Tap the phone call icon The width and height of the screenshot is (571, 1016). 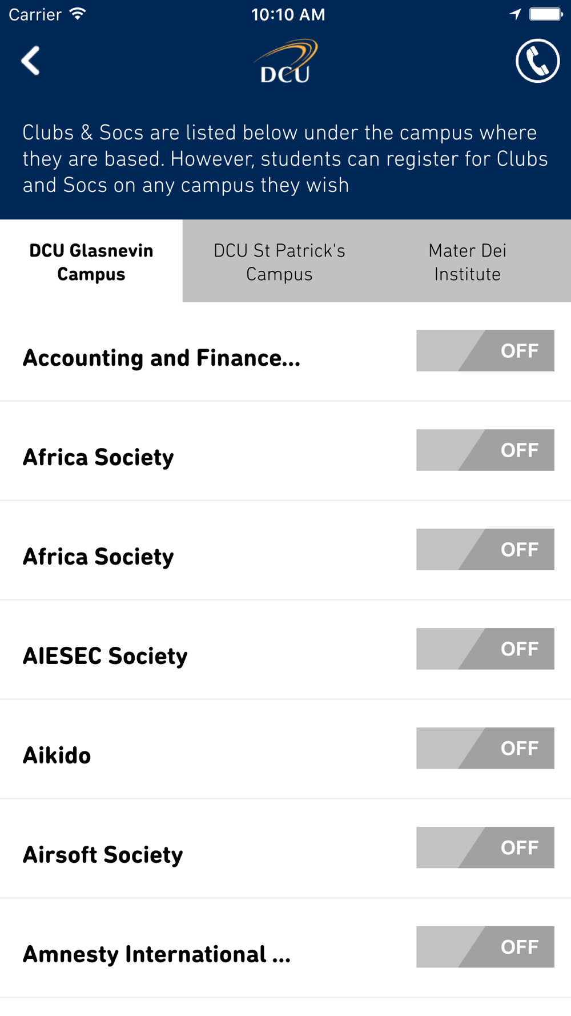537,61
